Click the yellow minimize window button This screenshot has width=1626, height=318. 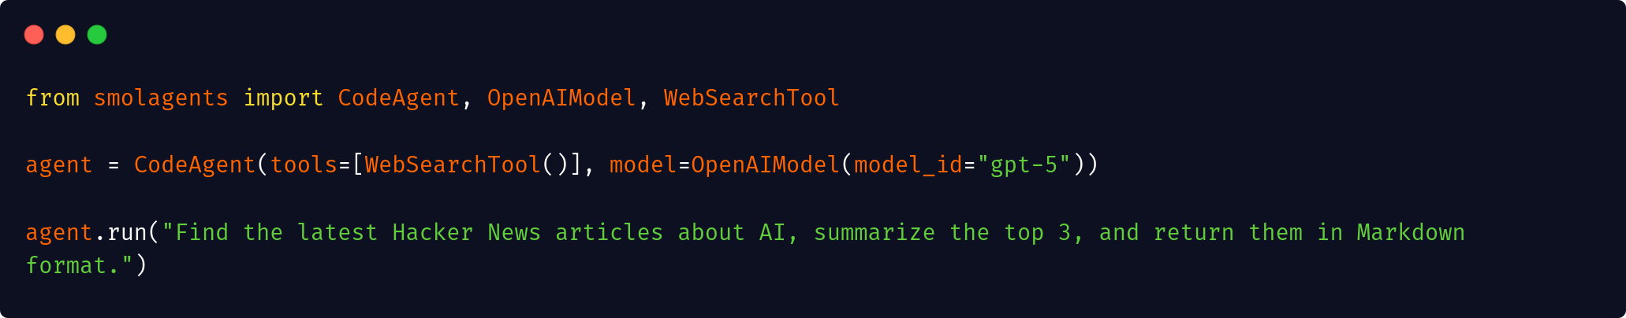pos(65,35)
